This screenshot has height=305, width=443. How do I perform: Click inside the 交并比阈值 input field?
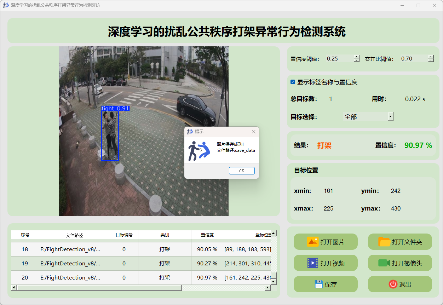(x=412, y=59)
